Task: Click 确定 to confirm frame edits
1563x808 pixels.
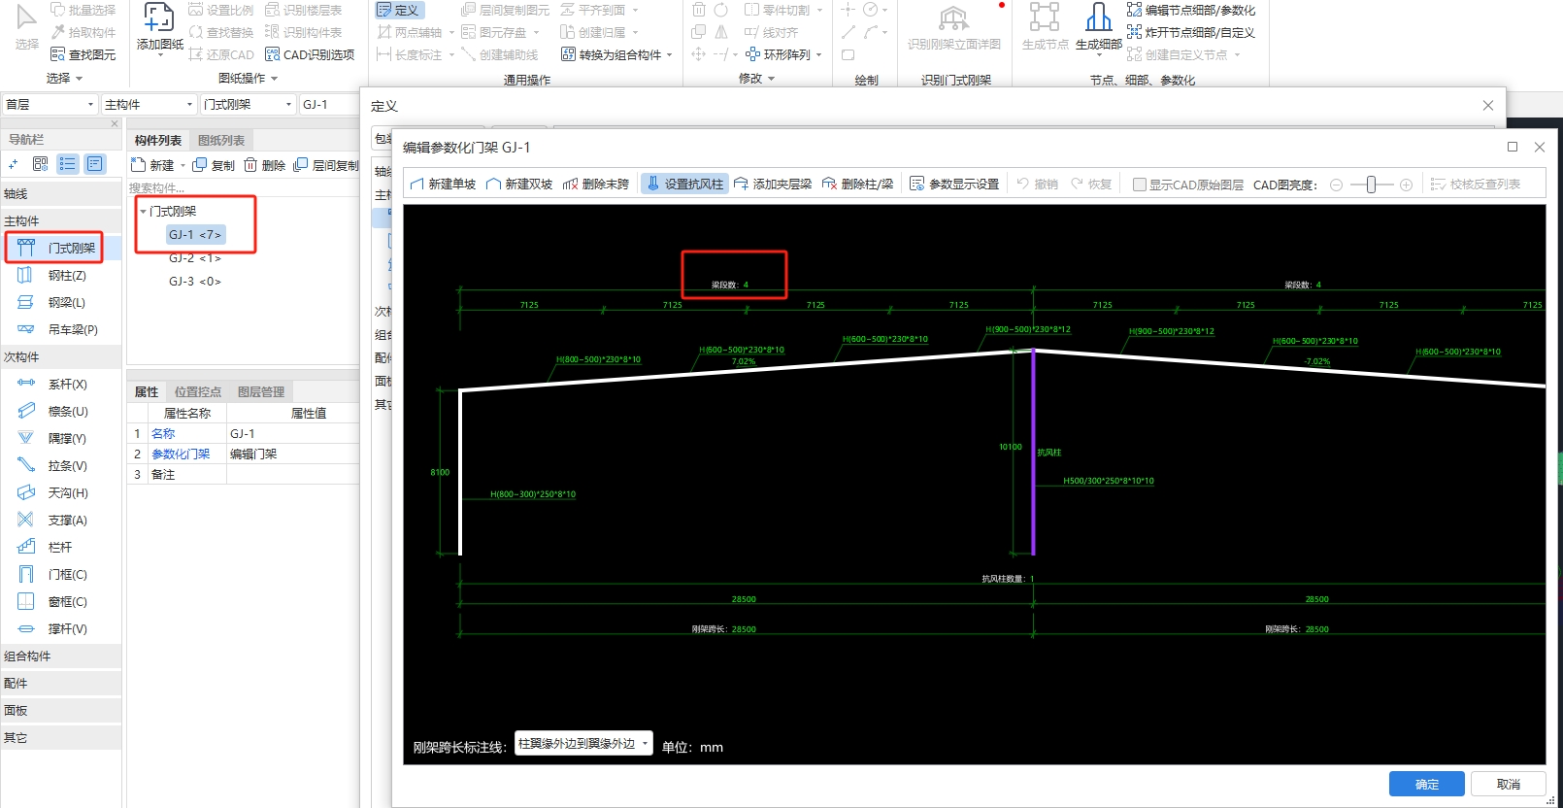Action: pos(1426,784)
